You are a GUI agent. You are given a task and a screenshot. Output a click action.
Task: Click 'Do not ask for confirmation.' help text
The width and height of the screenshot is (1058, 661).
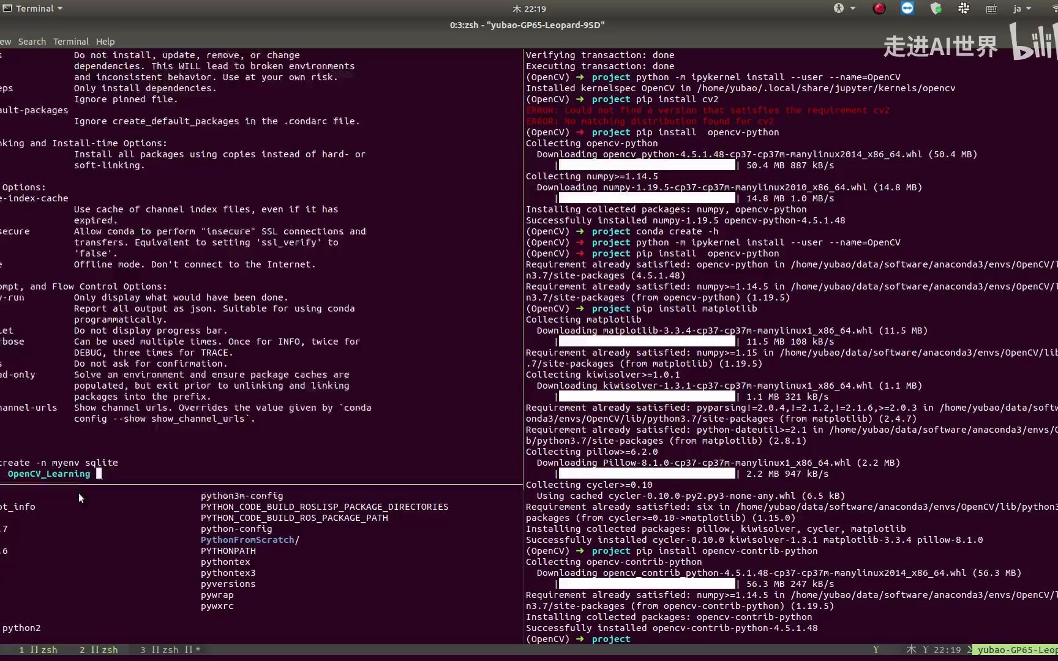[151, 364]
